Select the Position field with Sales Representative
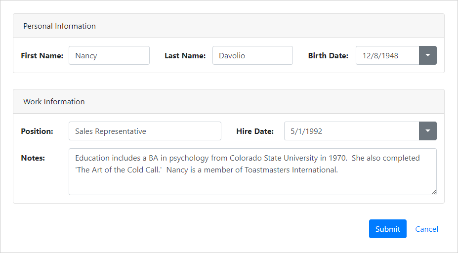This screenshot has width=458, height=253. [145, 131]
